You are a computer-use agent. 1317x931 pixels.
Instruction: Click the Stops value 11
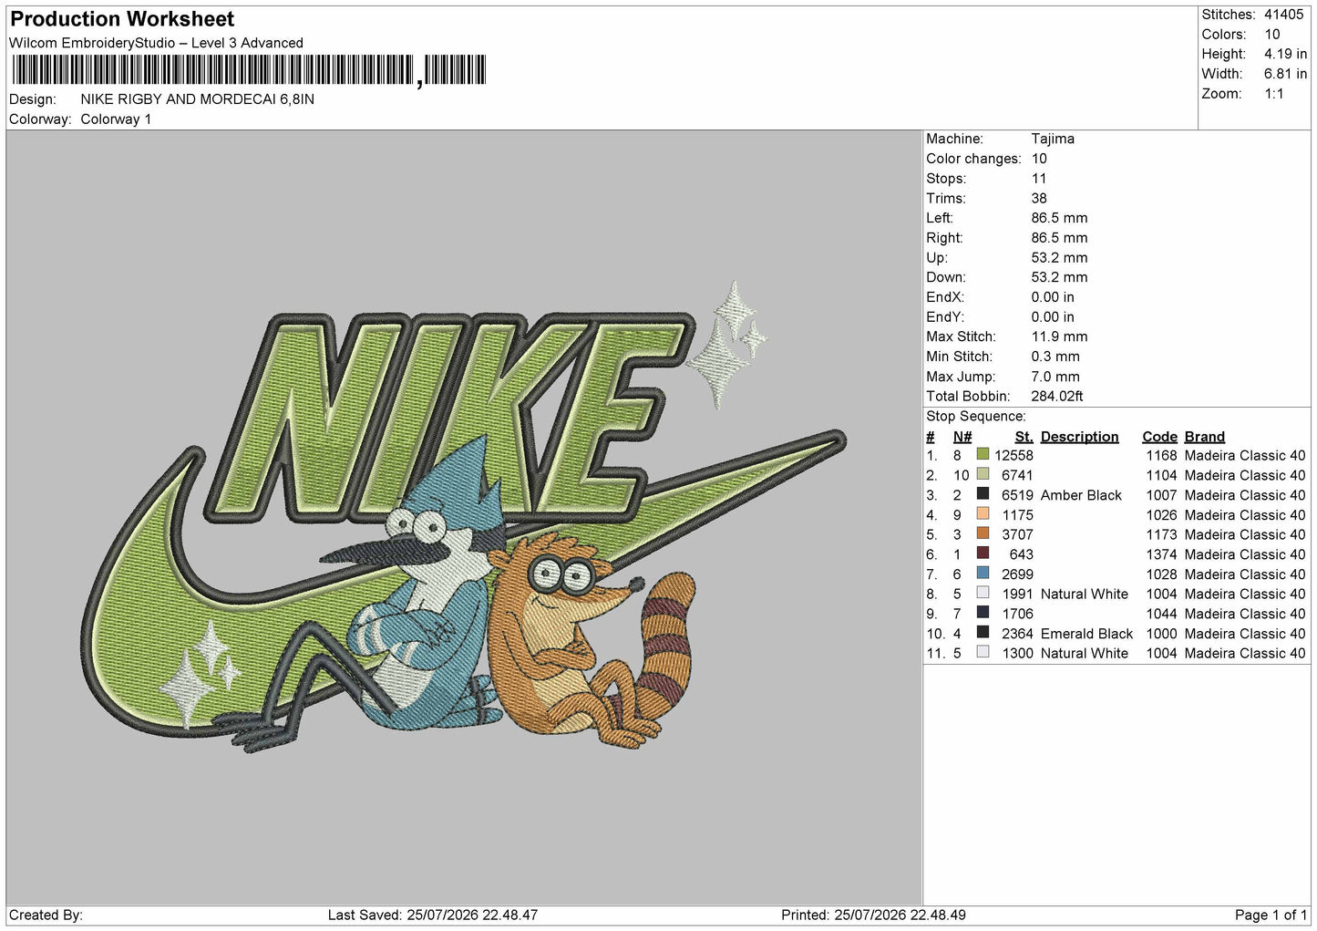click(x=1039, y=179)
